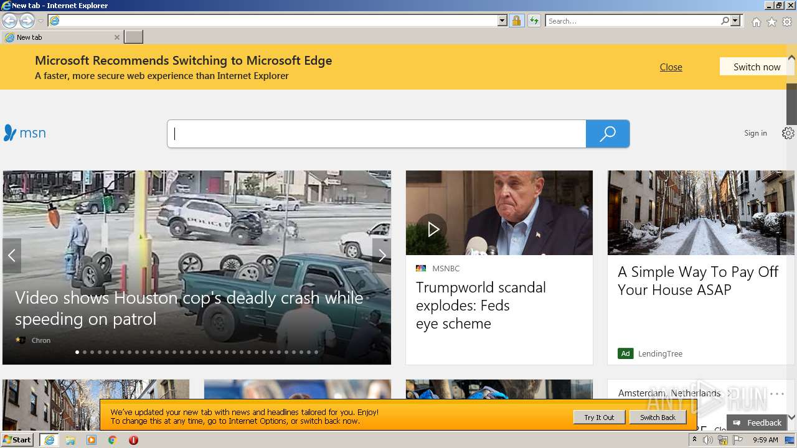Viewport: 797px width, 448px height.
Task: Click the scrollbar down arrow
Action: point(791,417)
